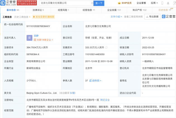Switch to the 经营信息 tab
Viewport: 176px width, 118px height.
coord(89,10)
